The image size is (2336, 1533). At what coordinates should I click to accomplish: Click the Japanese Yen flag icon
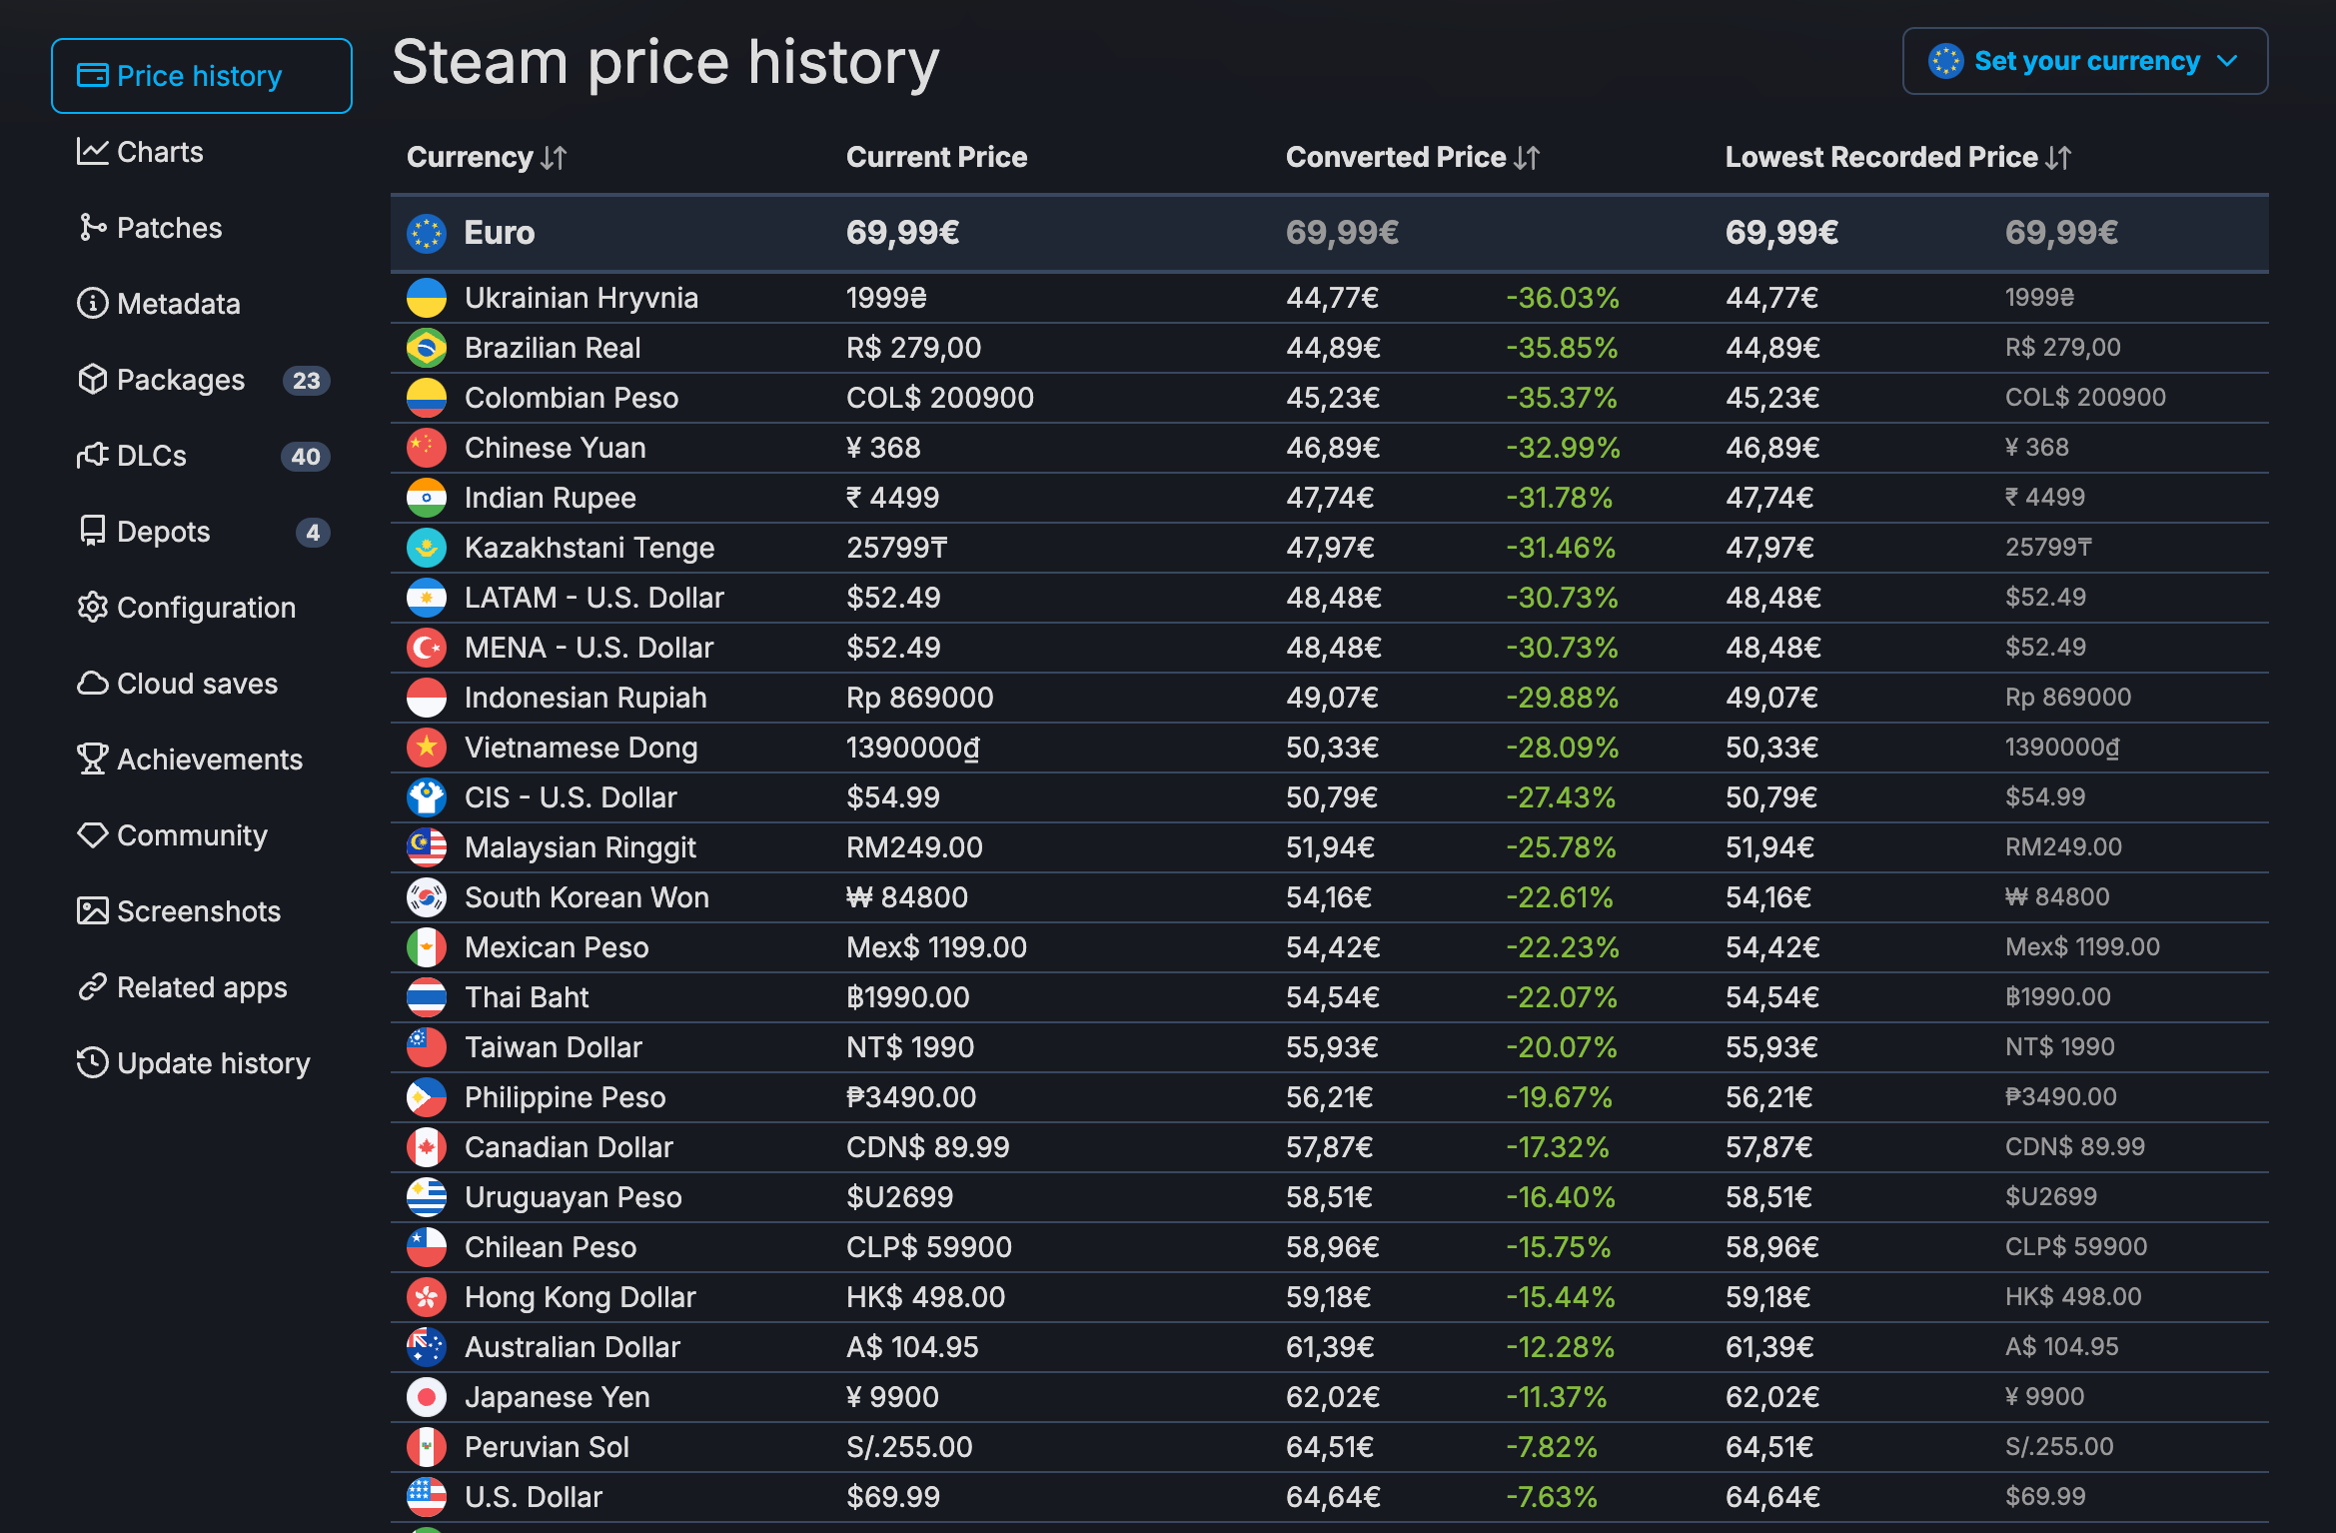pyautogui.click(x=427, y=1396)
